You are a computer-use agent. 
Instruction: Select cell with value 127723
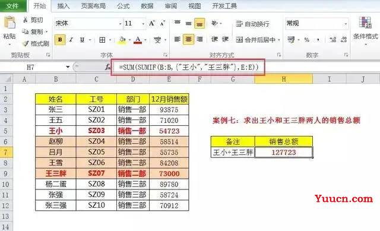point(284,152)
